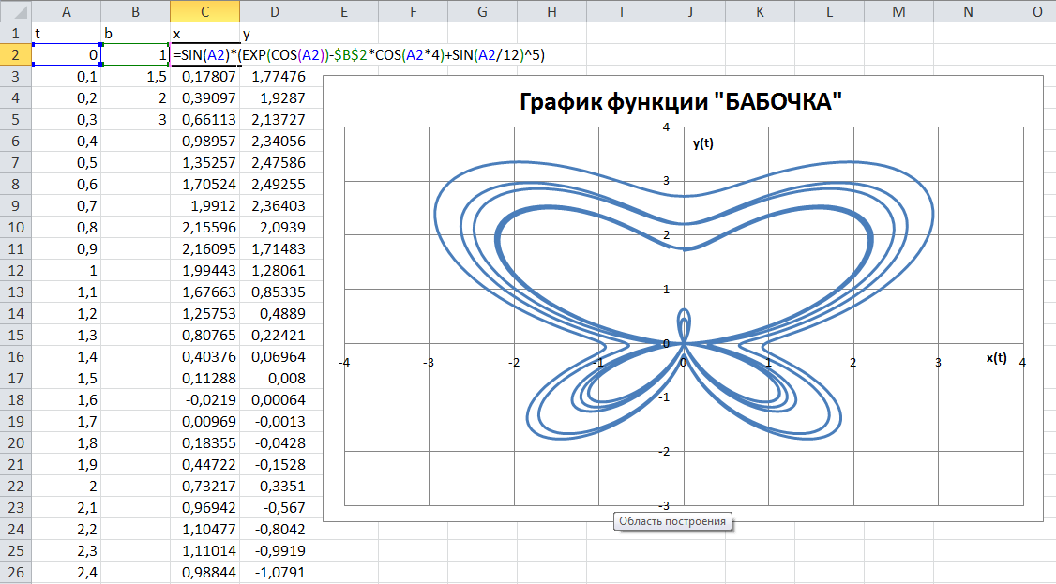Click cell A16 with value 1,4
1056x584 pixels.
(x=66, y=356)
